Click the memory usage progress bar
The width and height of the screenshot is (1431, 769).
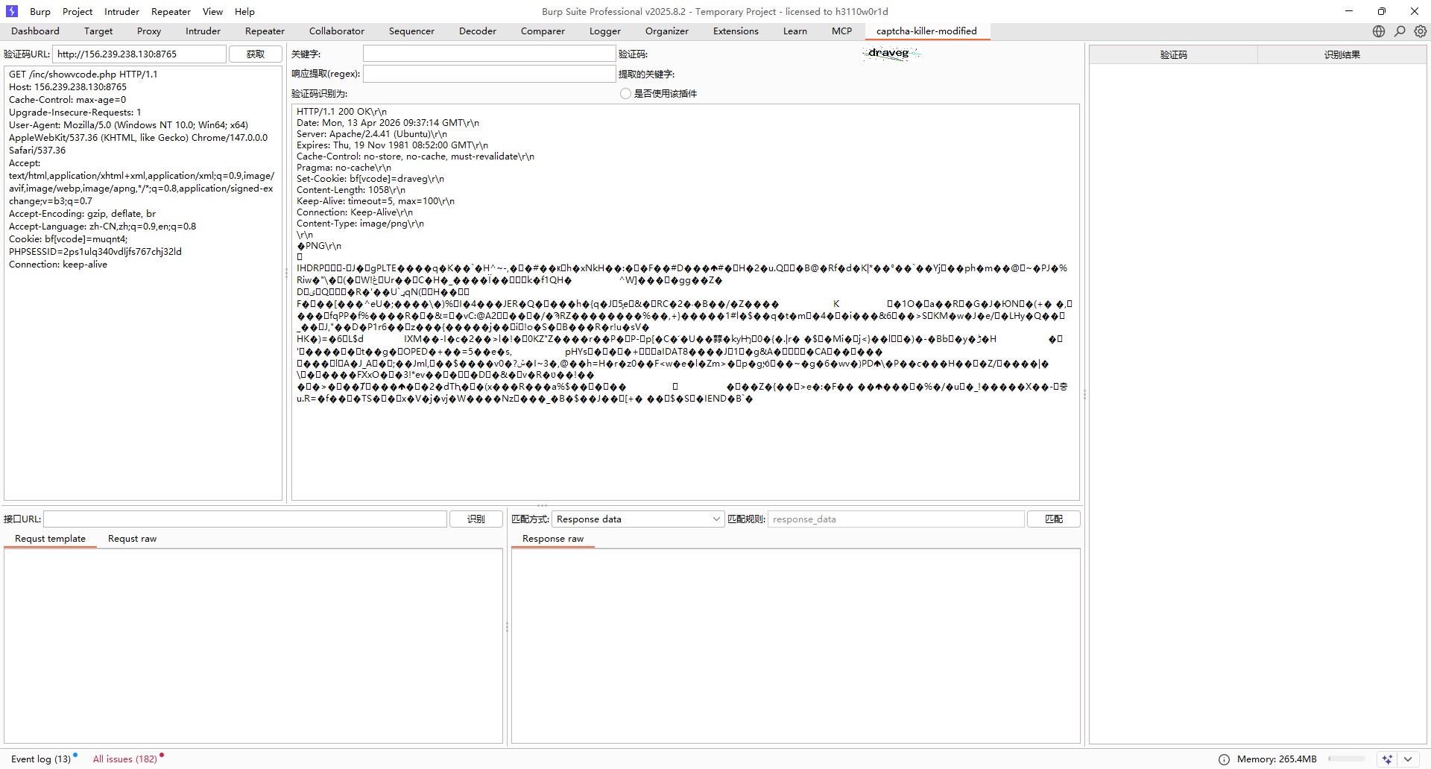tap(1346, 759)
